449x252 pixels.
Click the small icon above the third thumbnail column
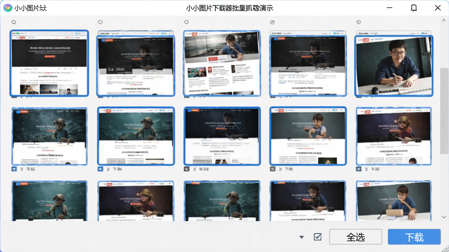click(186, 22)
